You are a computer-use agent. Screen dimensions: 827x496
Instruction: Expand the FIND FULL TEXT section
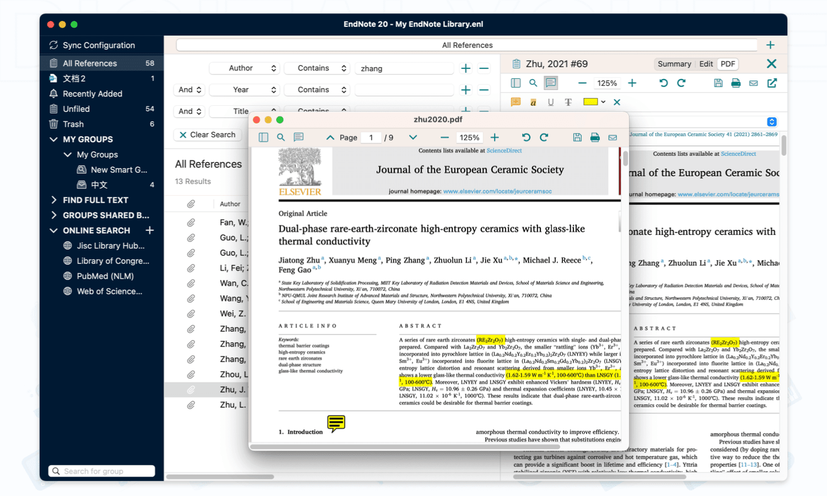pyautogui.click(x=53, y=200)
